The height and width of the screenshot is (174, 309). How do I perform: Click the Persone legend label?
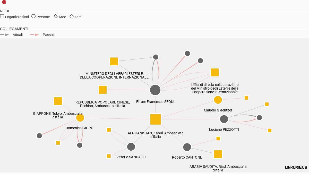(43, 17)
